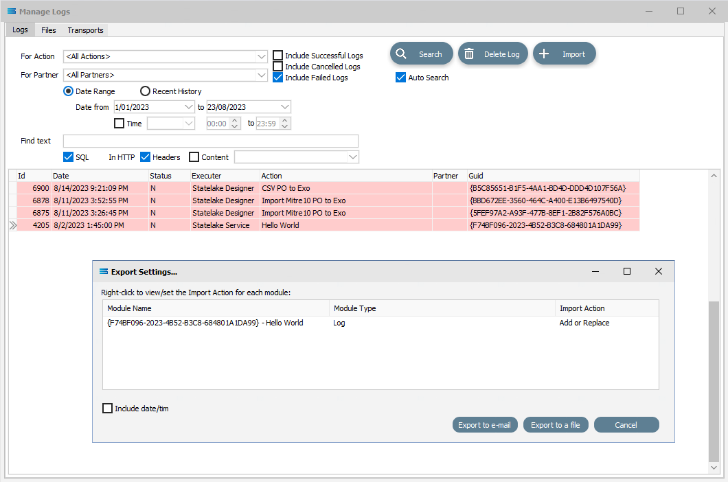Open the Date from calendar dropdown

(188, 107)
